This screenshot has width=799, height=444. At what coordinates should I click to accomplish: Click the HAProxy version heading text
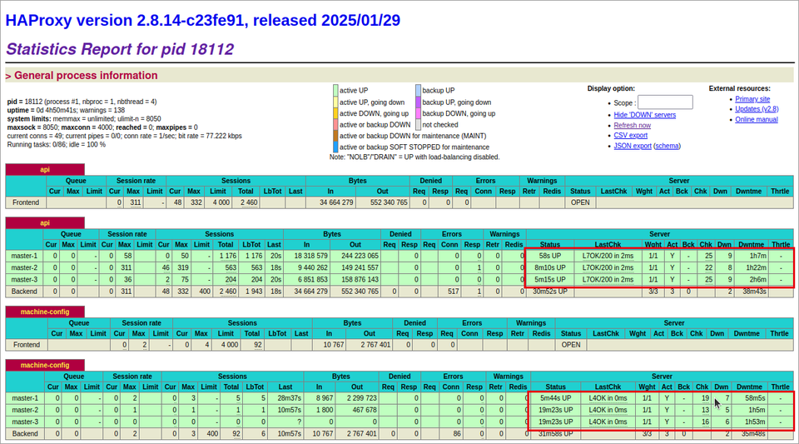coord(203,20)
